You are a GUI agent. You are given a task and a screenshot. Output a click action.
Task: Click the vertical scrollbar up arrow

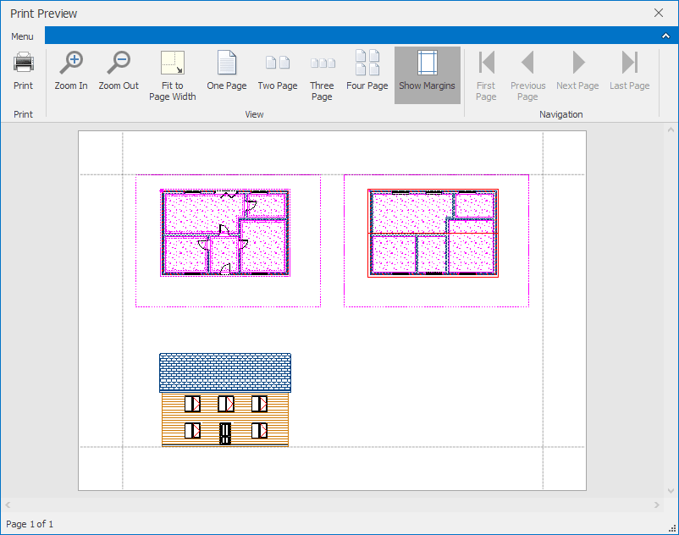point(671,131)
